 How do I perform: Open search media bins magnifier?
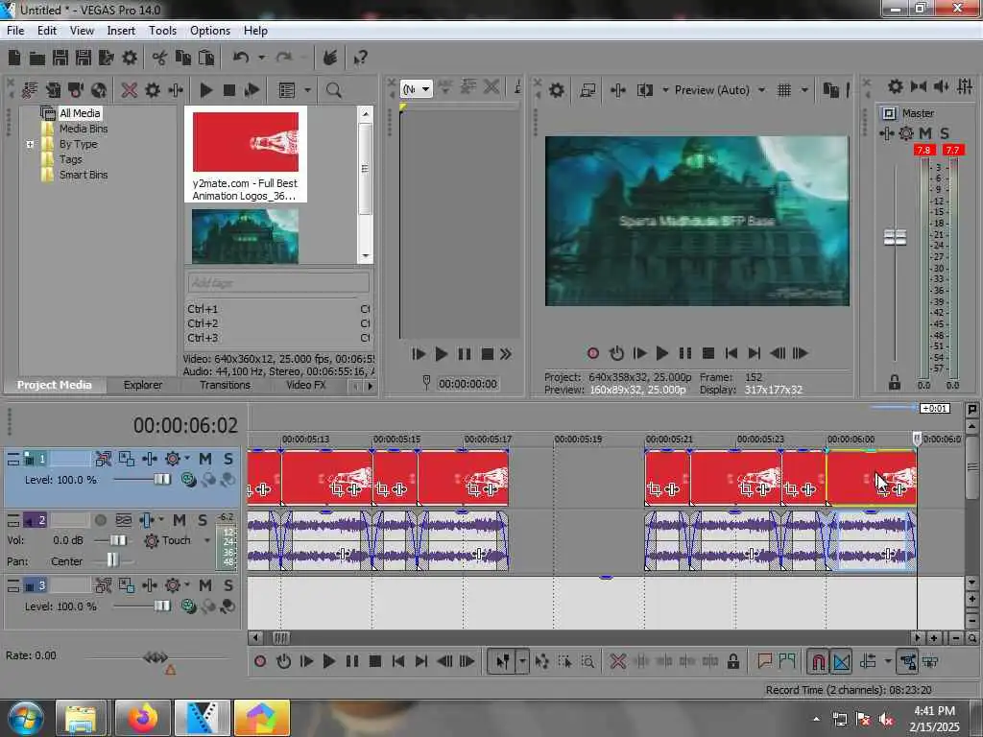pos(333,90)
